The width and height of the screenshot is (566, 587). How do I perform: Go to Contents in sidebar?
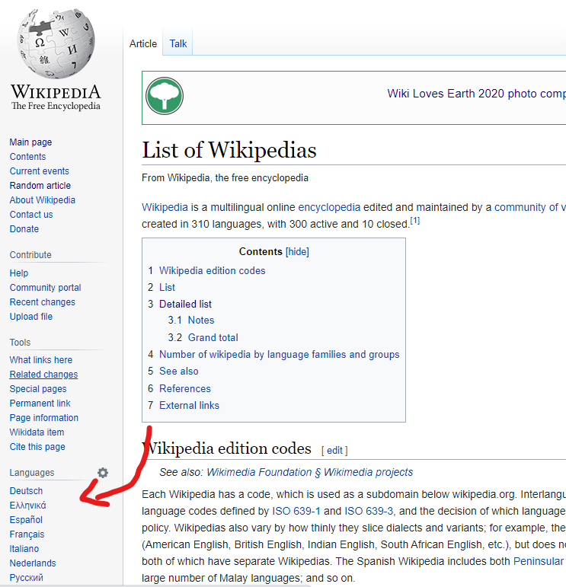pos(27,157)
